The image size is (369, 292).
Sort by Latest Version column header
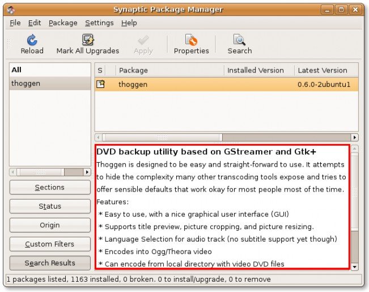pyautogui.click(x=326, y=70)
